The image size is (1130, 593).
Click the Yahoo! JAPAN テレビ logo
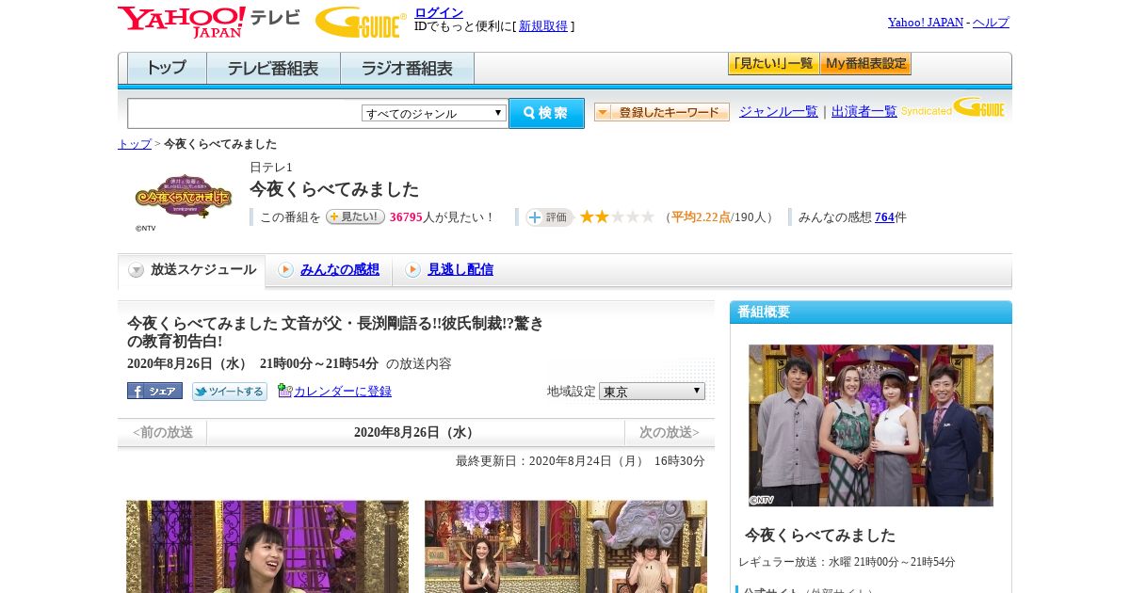tap(209, 22)
